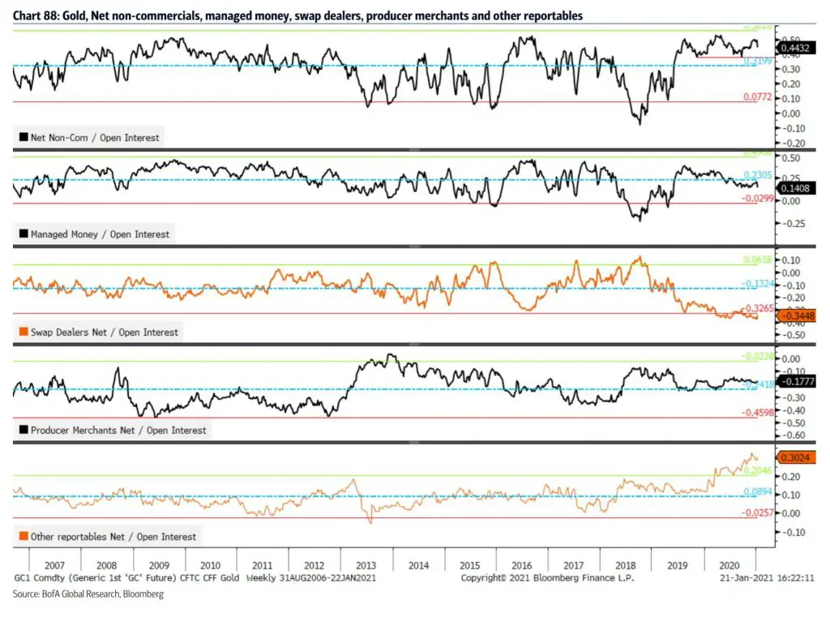Click the 'Weekly 31AUG2006-22JAN2021' date range text
Screen dimensions: 830x626
[311, 578]
